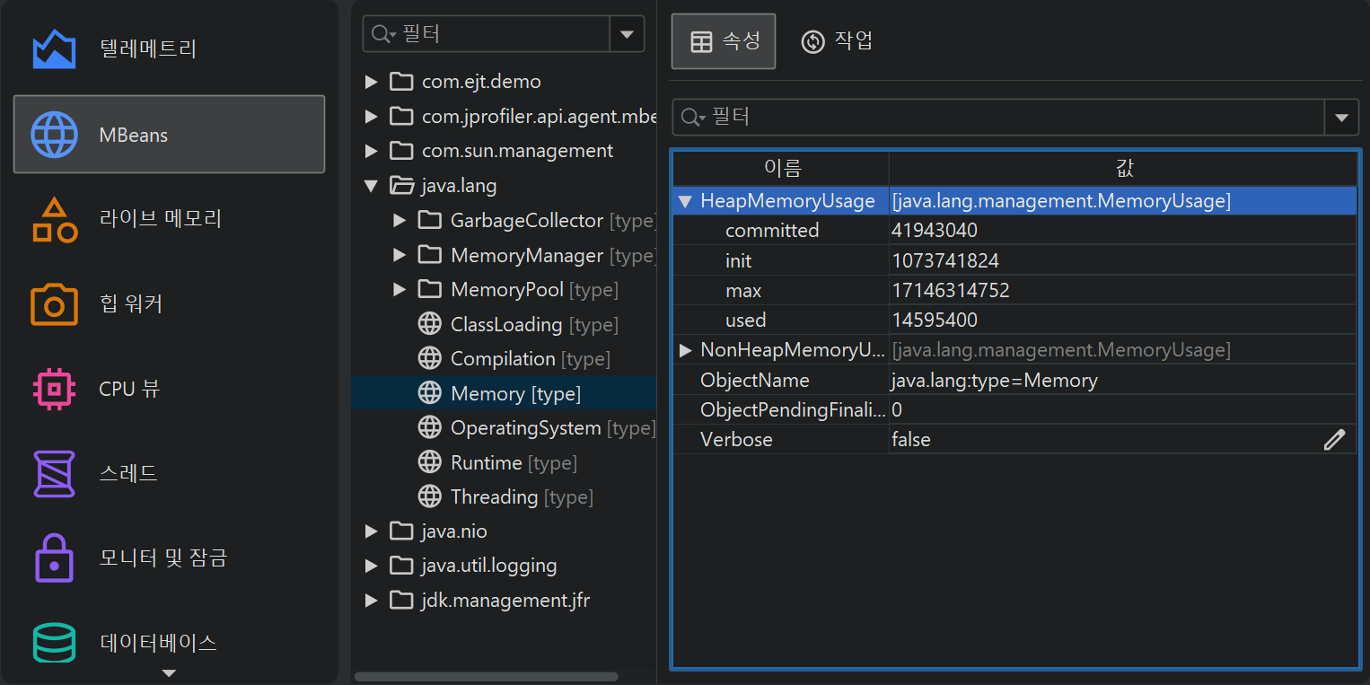Expand the NonHeapMemoryUsage attribute row
The height and width of the screenshot is (685, 1370).
click(685, 350)
